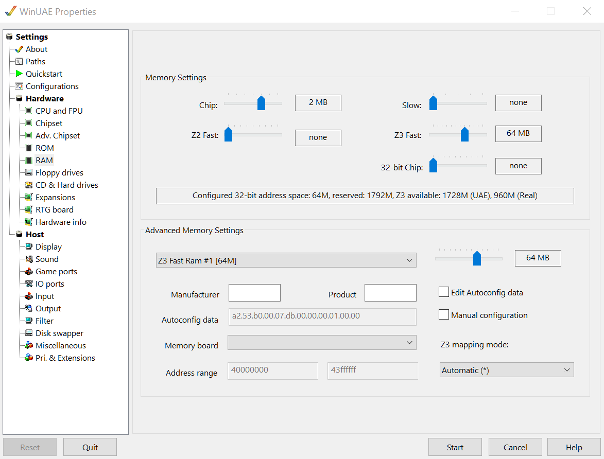Viewport: 604px width, 459px height.
Task: Select CPU and FPU in the tree
Action: 59,111
